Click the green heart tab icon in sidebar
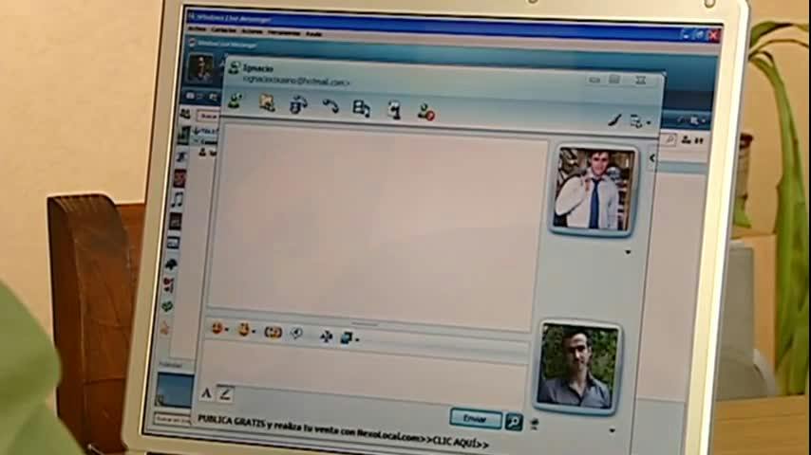The width and height of the screenshot is (811, 455). pyautogui.click(x=167, y=307)
